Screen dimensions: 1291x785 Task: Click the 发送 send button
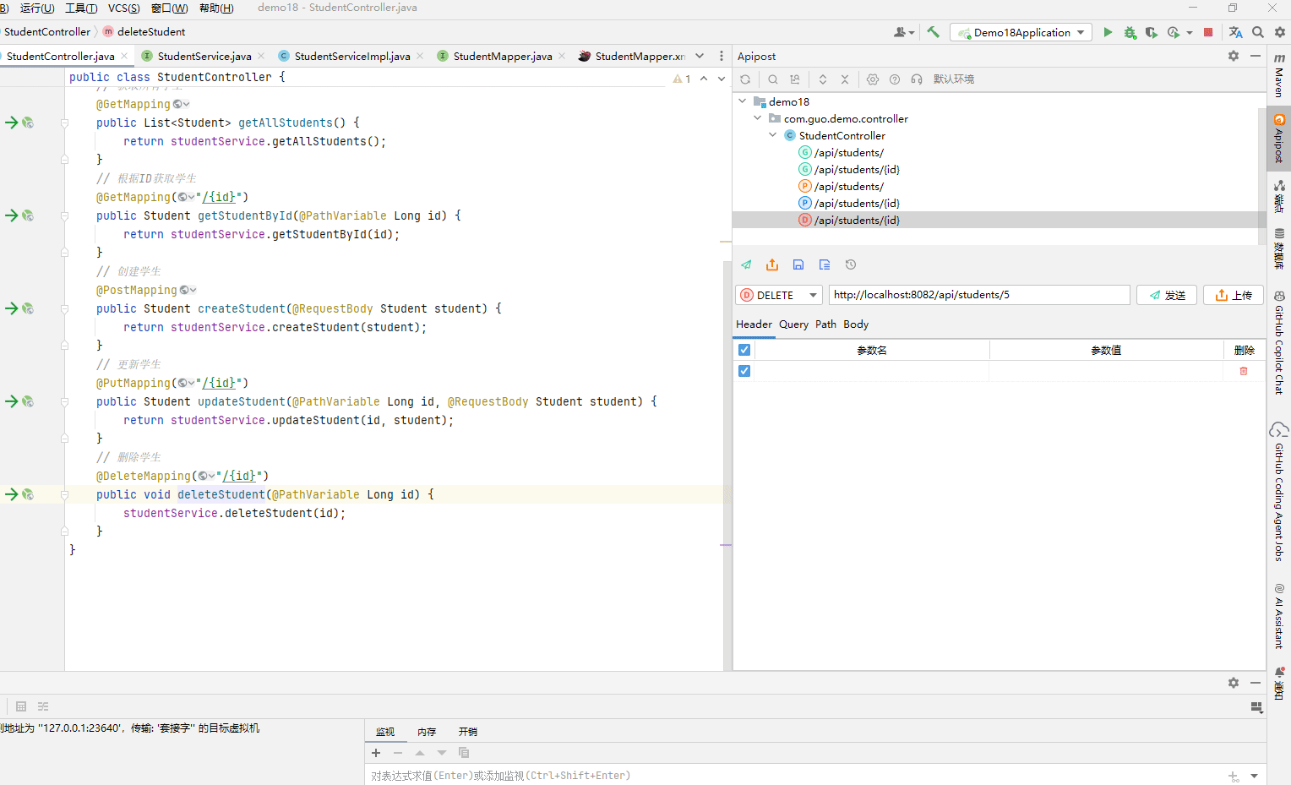click(x=1167, y=295)
